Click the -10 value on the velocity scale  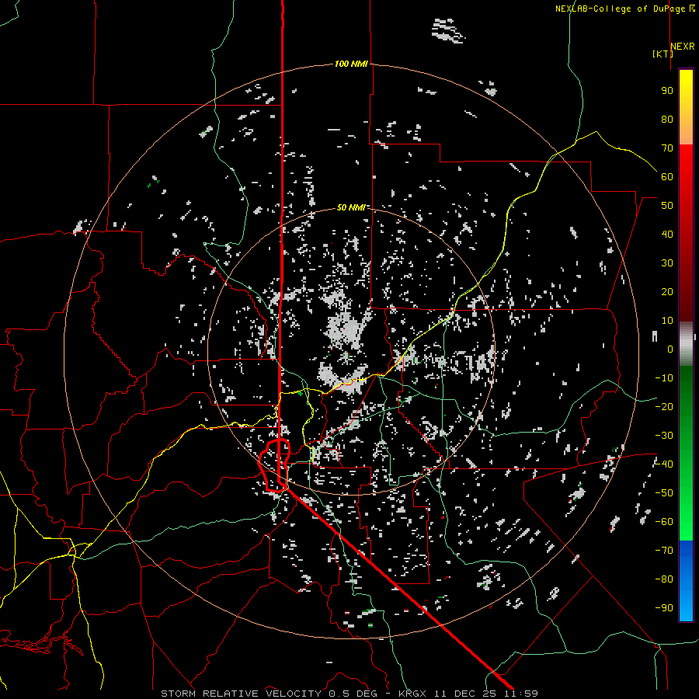click(664, 378)
